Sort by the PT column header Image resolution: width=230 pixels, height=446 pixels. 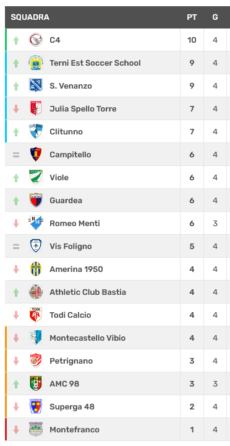[192, 17]
